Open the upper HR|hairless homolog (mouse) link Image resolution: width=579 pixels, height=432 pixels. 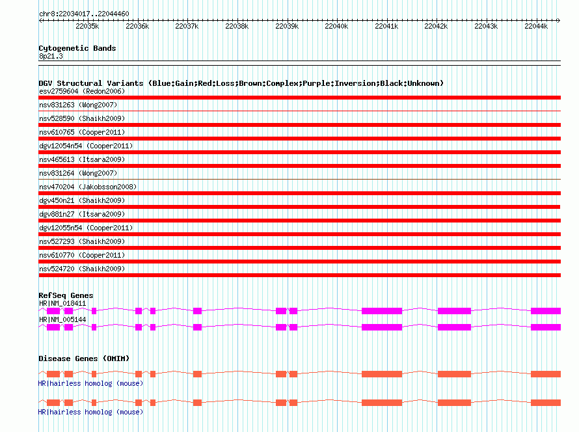pyautogui.click(x=90, y=383)
